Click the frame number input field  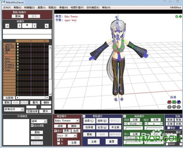[x=27, y=26]
